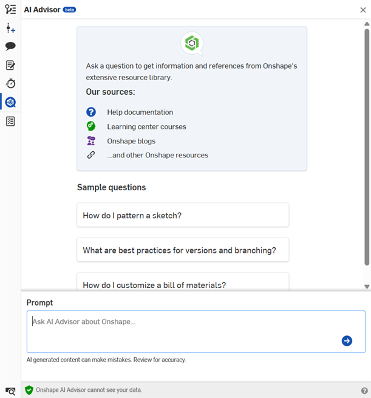
Task: Click the vertical scrollbar thumb
Action: coord(367,146)
